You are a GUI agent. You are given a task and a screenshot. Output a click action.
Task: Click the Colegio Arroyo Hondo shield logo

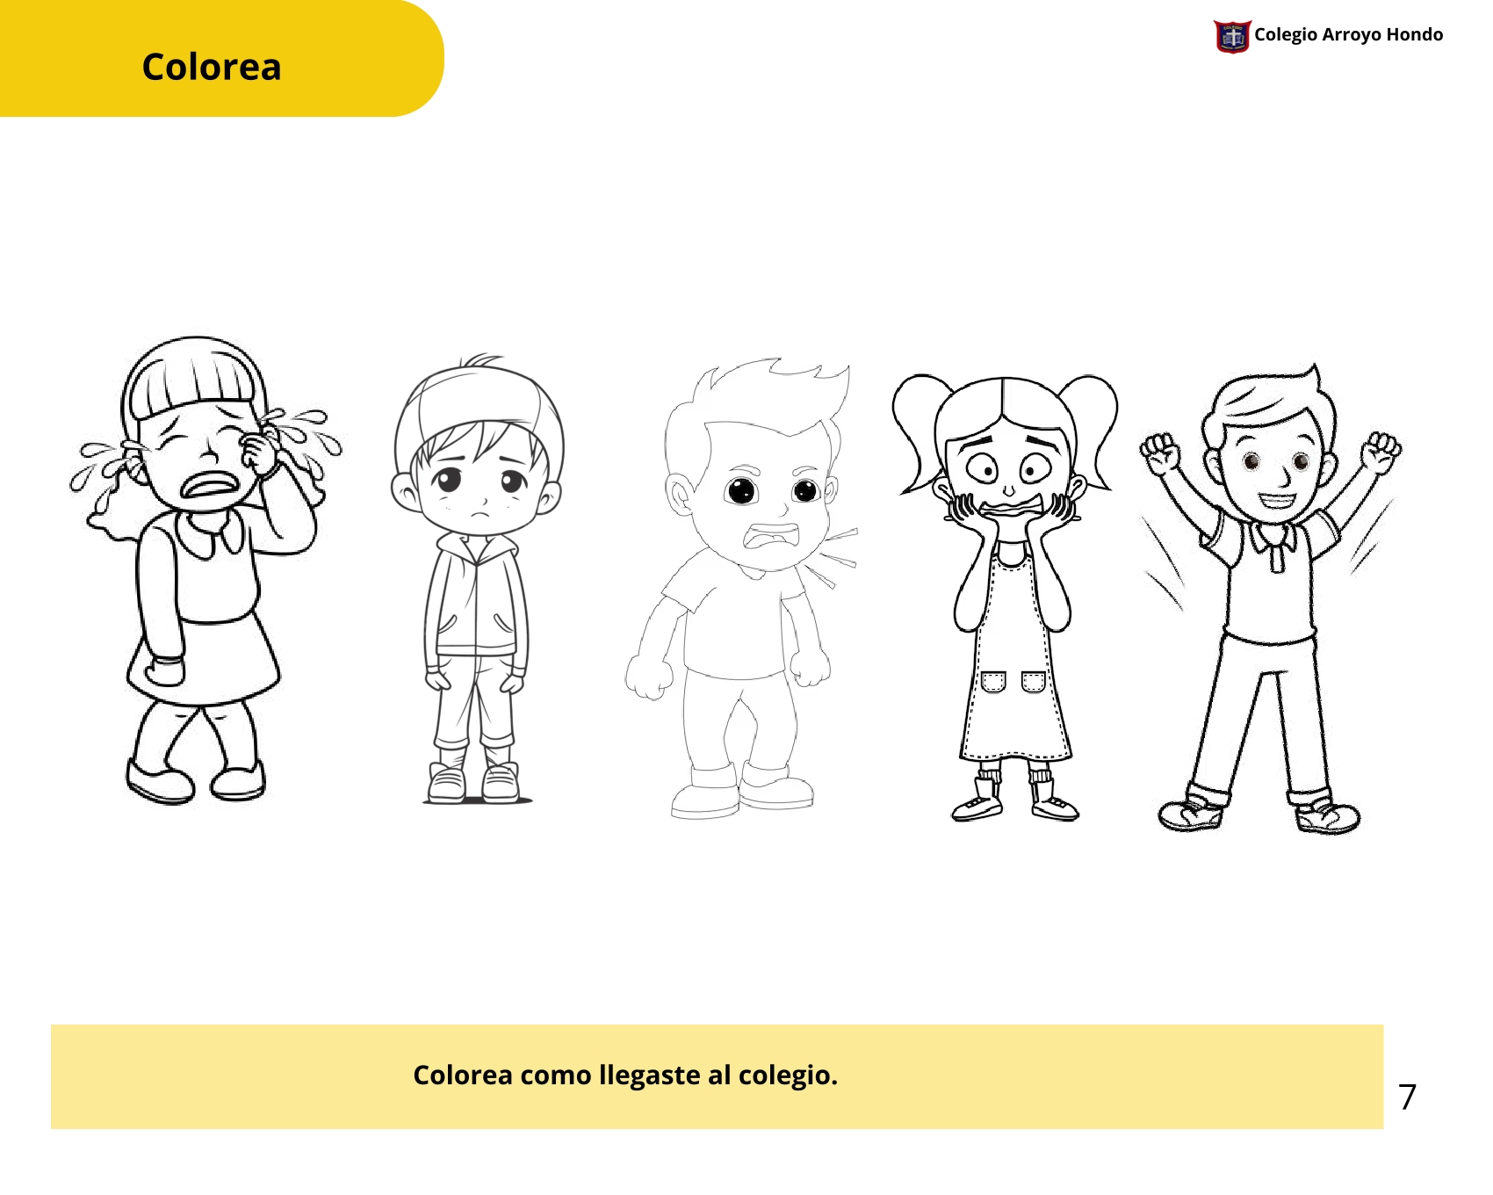1232,36
